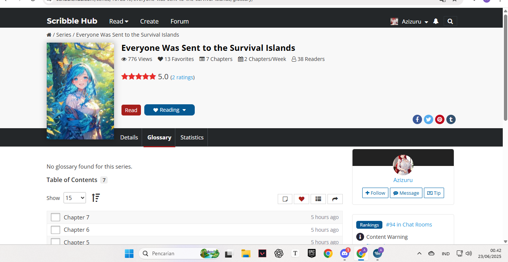Check the Chapter 7 checkbox
This screenshot has width=508, height=262.
[x=55, y=217]
